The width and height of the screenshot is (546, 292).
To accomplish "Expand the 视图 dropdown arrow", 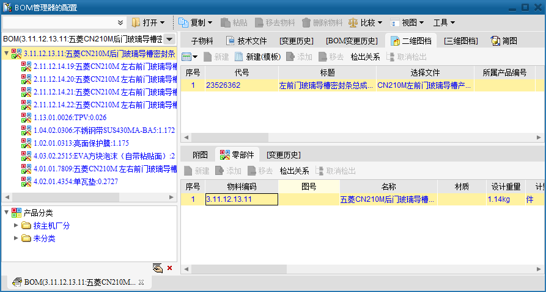I will pos(422,23).
